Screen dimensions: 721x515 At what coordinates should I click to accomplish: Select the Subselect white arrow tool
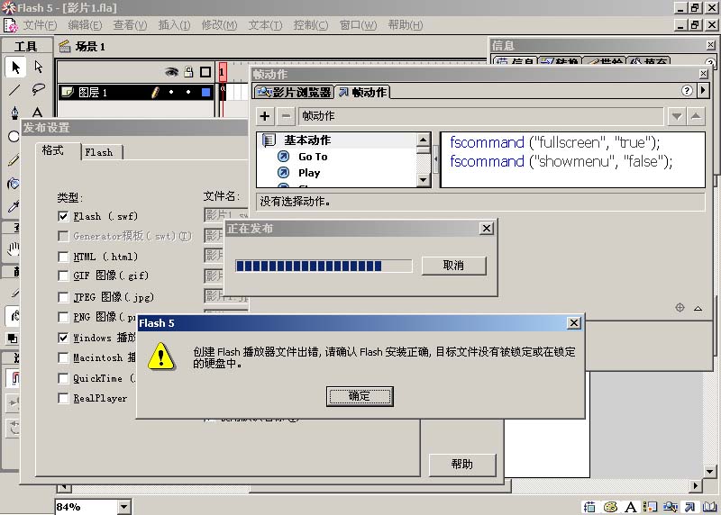click(x=39, y=68)
